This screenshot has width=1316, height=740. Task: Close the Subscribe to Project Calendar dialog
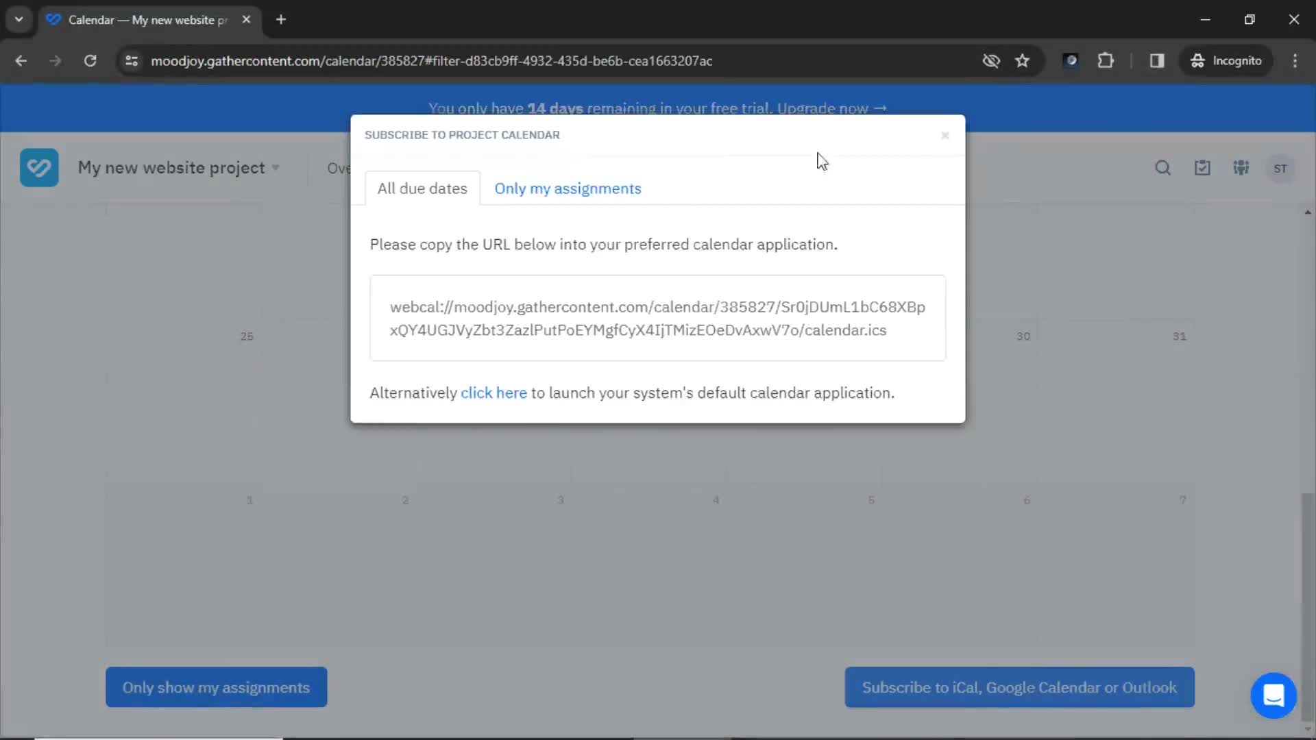(945, 134)
